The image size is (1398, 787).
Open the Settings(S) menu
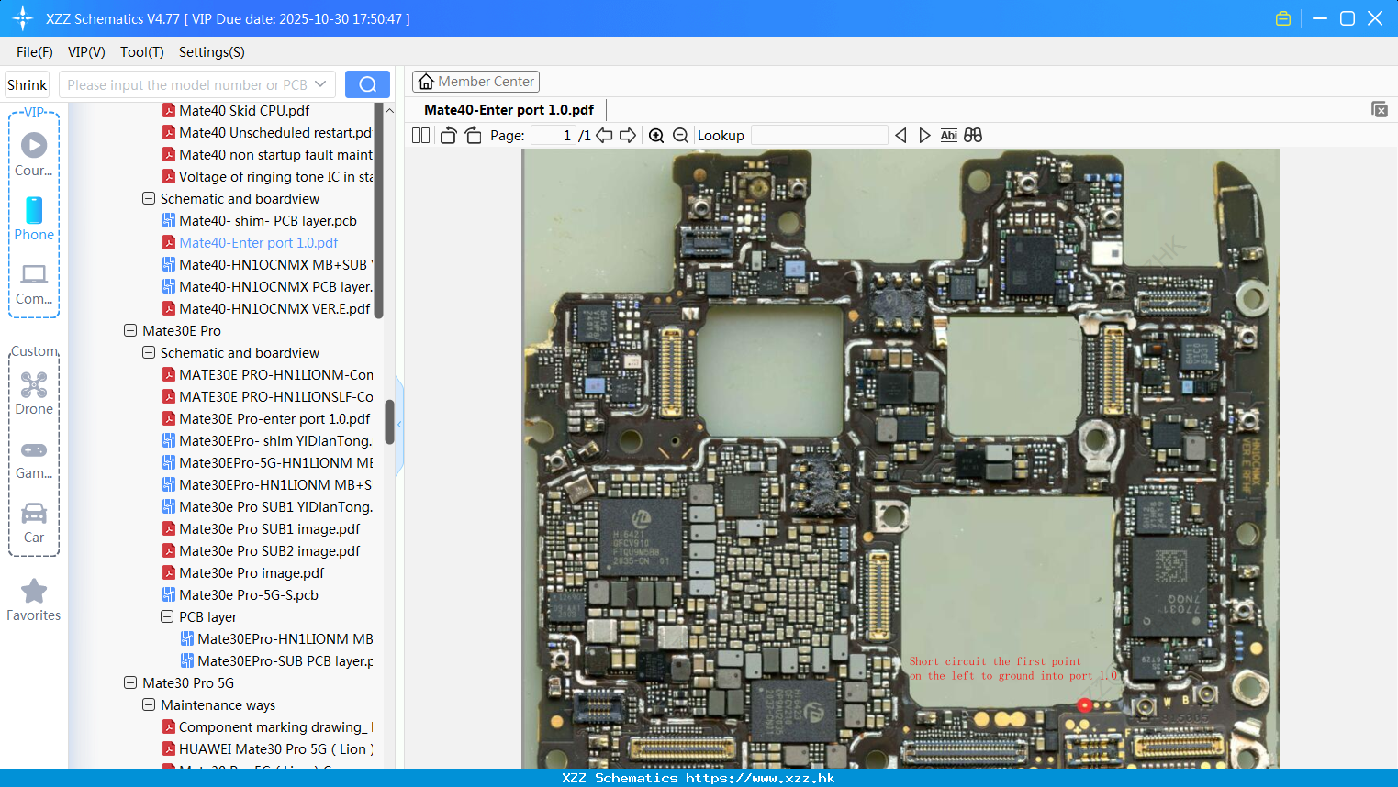pos(212,52)
